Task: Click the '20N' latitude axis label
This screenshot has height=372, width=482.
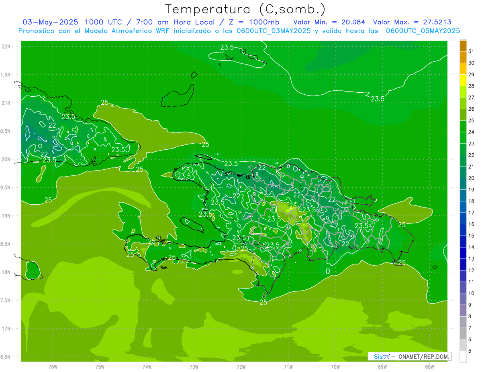Action: click(x=6, y=159)
